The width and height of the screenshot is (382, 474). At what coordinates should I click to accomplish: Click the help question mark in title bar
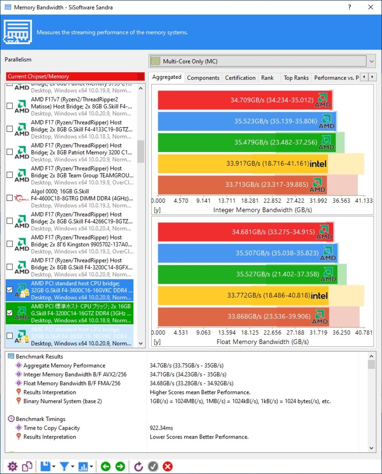tap(350, 7)
